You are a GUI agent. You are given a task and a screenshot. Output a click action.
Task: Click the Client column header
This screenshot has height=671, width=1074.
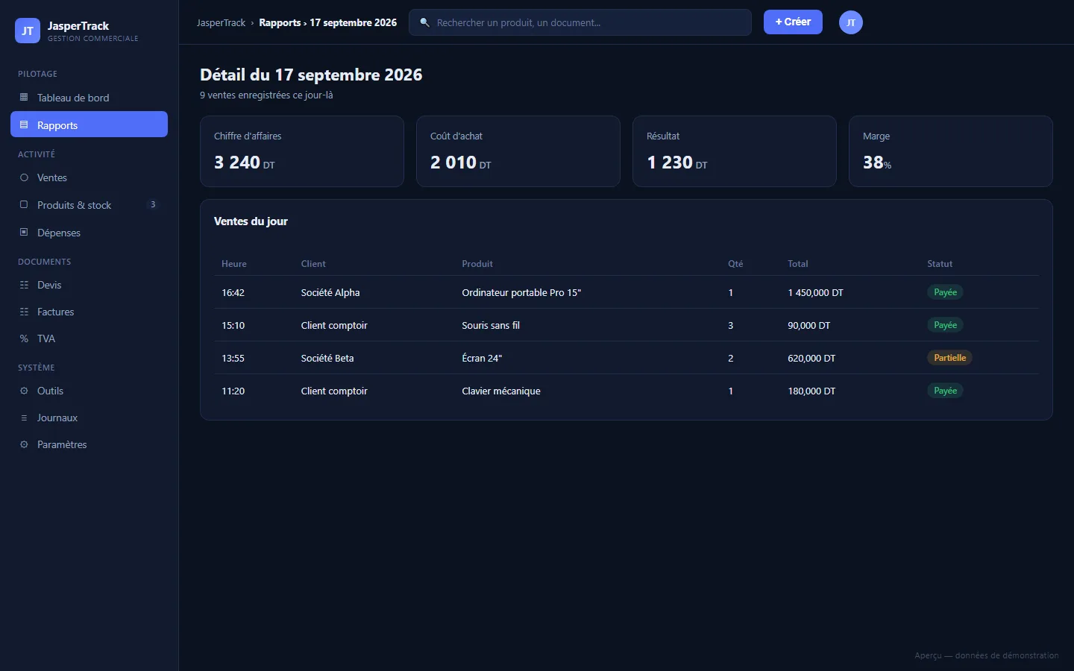click(x=313, y=264)
